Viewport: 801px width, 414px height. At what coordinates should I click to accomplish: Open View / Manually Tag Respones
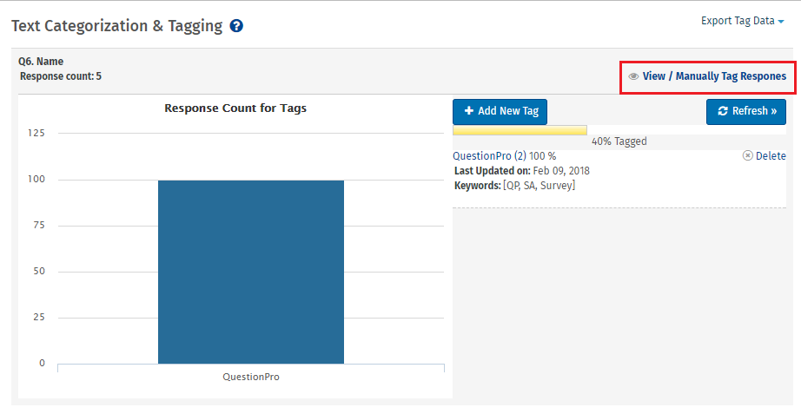(714, 76)
